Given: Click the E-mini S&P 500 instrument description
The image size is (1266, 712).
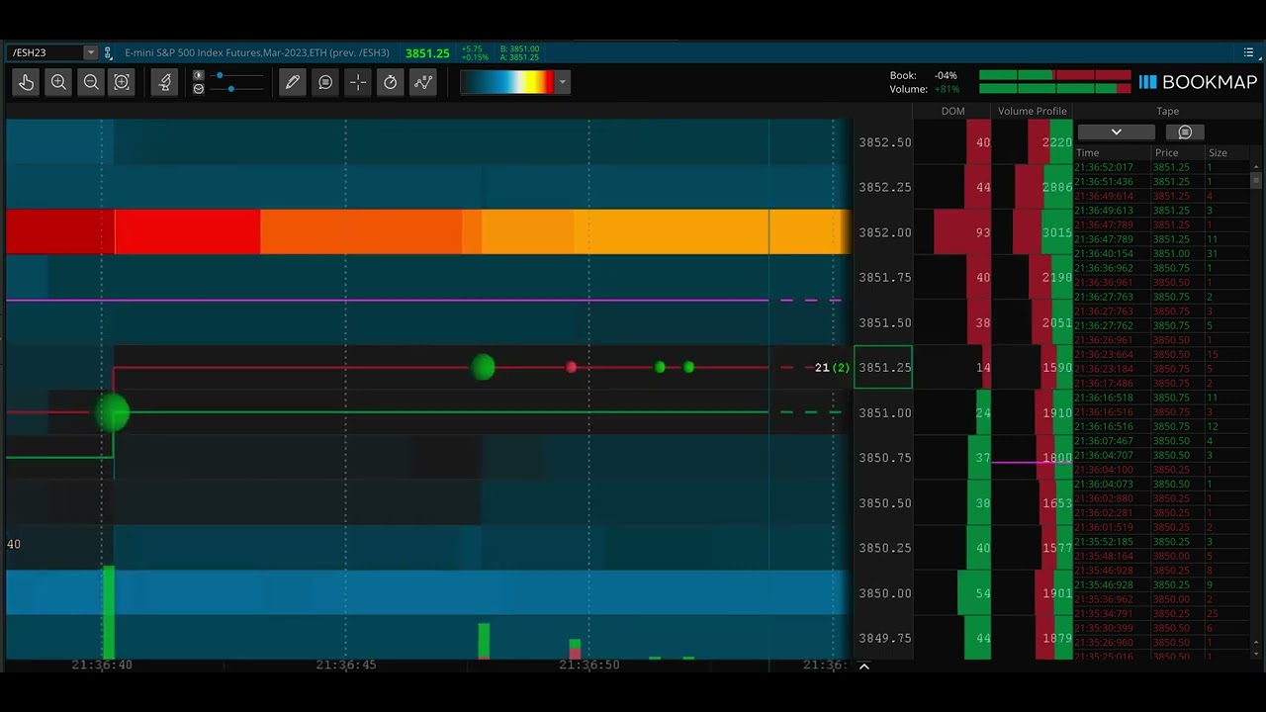Looking at the screenshot, I should point(257,52).
